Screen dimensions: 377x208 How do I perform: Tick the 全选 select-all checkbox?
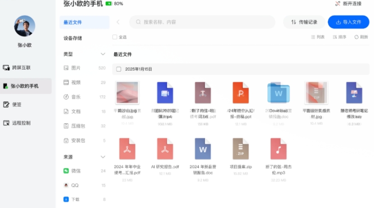[x=115, y=37]
